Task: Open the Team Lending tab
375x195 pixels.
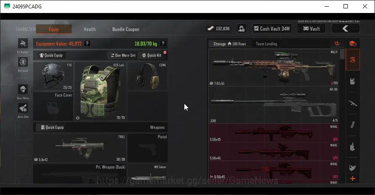Action: (x=266, y=44)
